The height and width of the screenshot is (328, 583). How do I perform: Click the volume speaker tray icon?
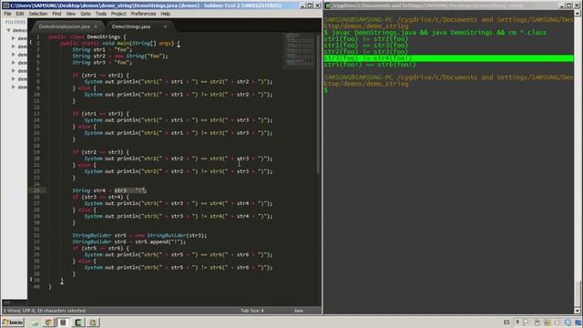(x=557, y=323)
